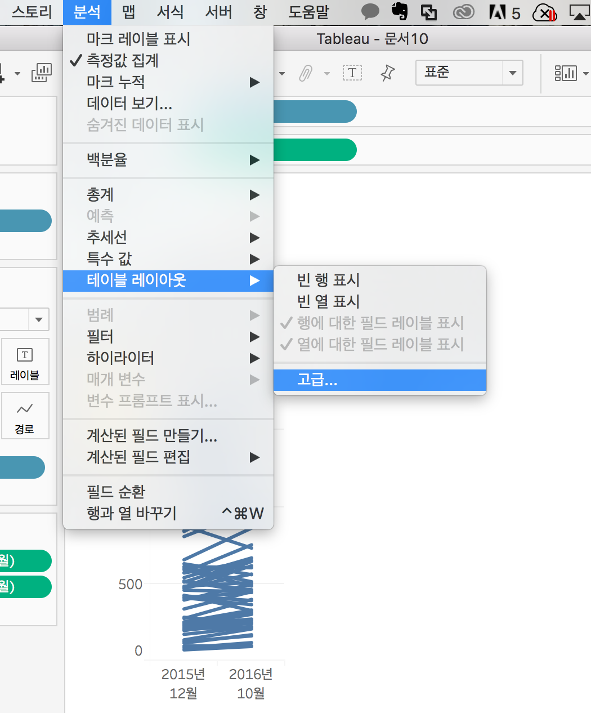Image resolution: width=591 pixels, height=713 pixels.
Task: Open Evernote elephant menu bar icon
Action: [x=400, y=12]
